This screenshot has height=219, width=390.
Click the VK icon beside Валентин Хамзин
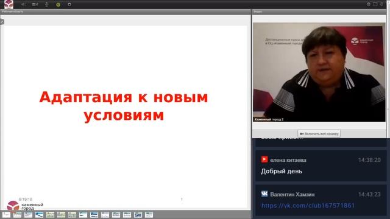[264, 193]
